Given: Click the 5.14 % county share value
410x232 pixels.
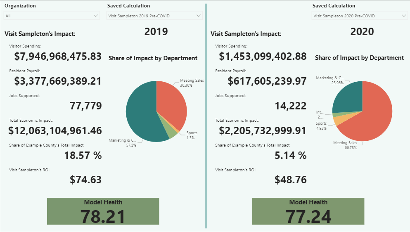Looking at the screenshot, I should click(x=291, y=155).
